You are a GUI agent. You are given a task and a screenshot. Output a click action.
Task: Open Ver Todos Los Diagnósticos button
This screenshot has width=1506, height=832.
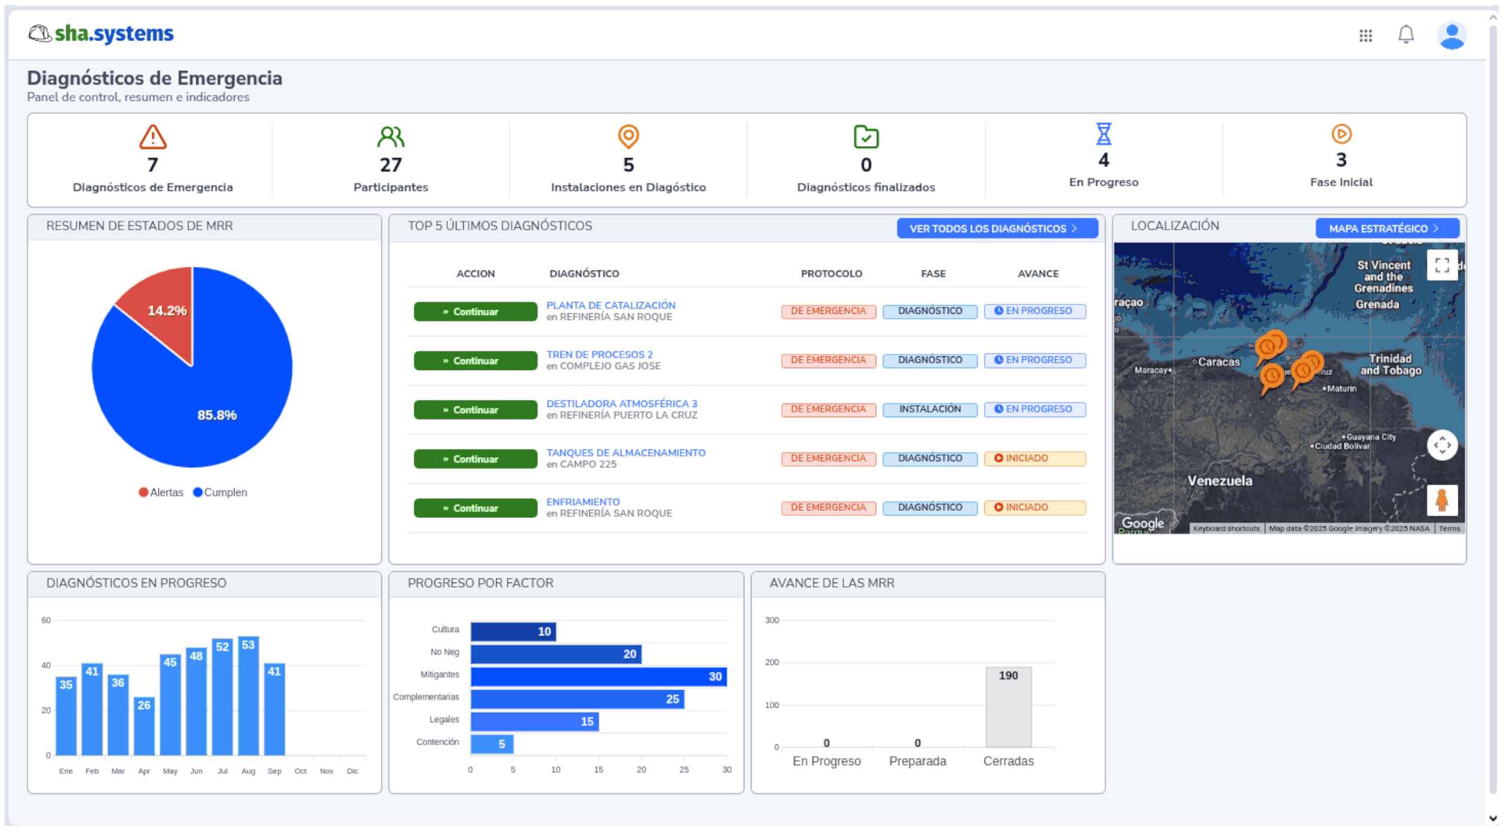pos(996,229)
